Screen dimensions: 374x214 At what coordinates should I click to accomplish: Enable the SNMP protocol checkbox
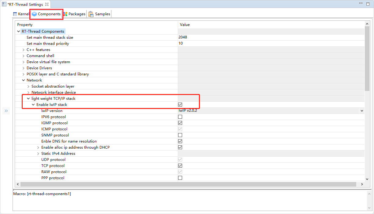point(180,135)
